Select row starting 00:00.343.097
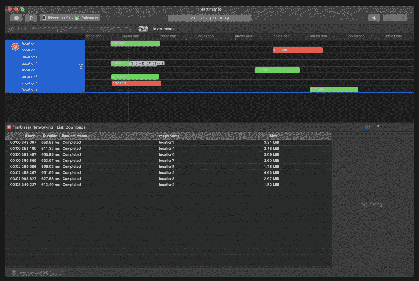419x281 pixels. click(168, 143)
